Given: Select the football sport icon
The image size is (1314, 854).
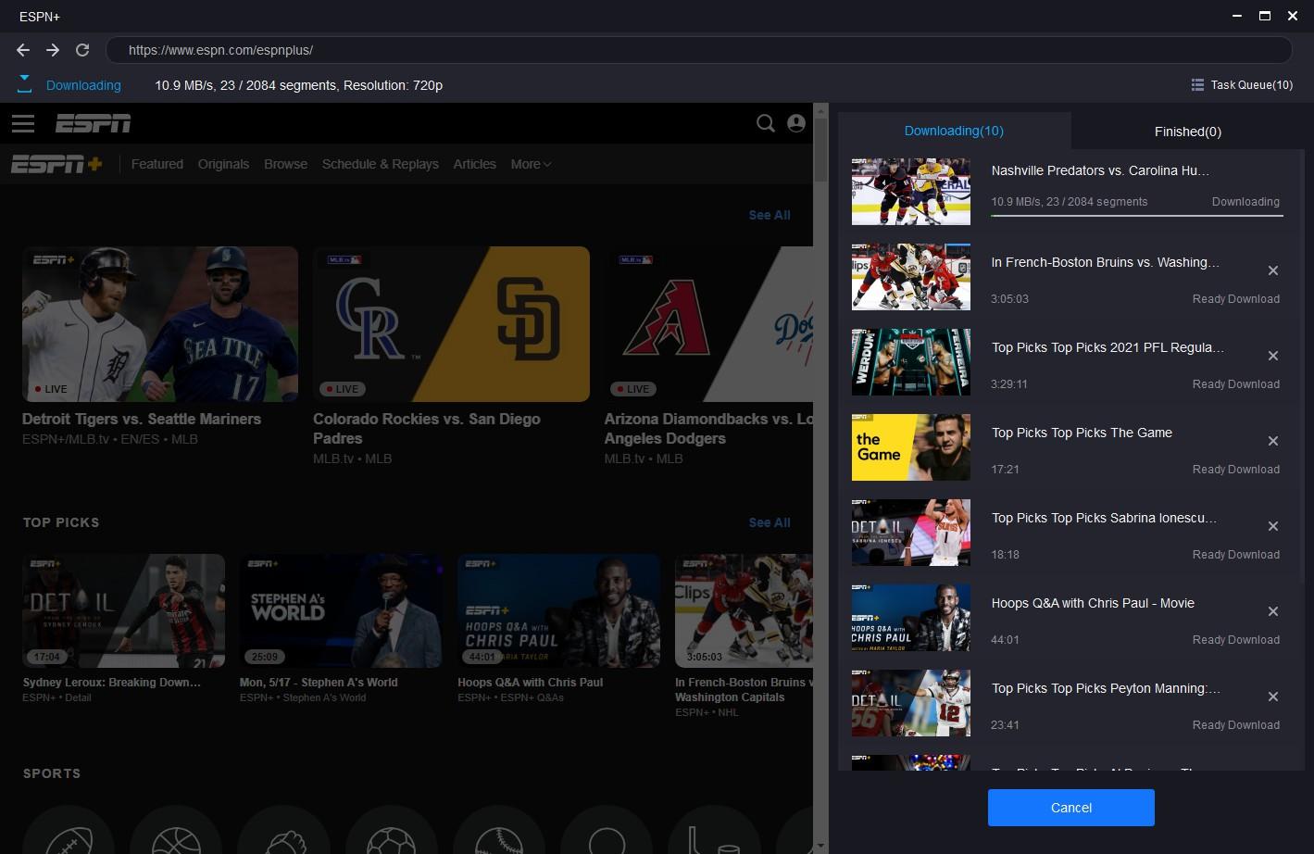Looking at the screenshot, I should [69, 830].
